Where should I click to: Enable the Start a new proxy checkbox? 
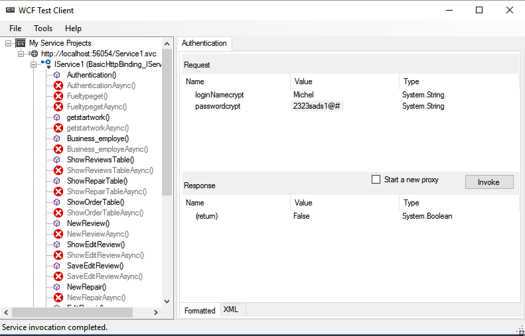(x=376, y=180)
